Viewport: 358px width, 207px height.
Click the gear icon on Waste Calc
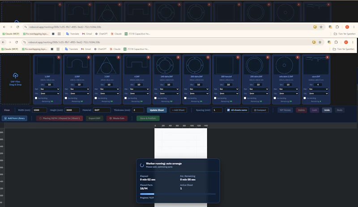point(111,118)
